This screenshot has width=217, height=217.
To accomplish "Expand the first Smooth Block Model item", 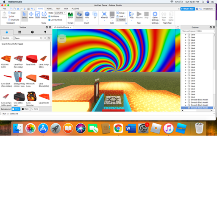I will tap(186, 100).
